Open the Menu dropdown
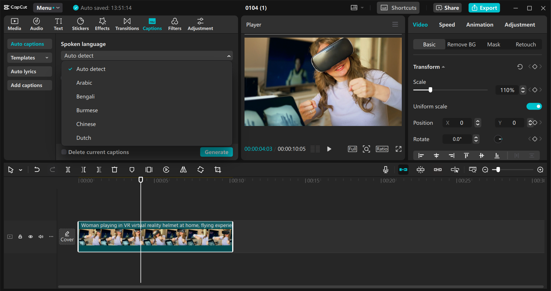The image size is (551, 291). tap(48, 8)
